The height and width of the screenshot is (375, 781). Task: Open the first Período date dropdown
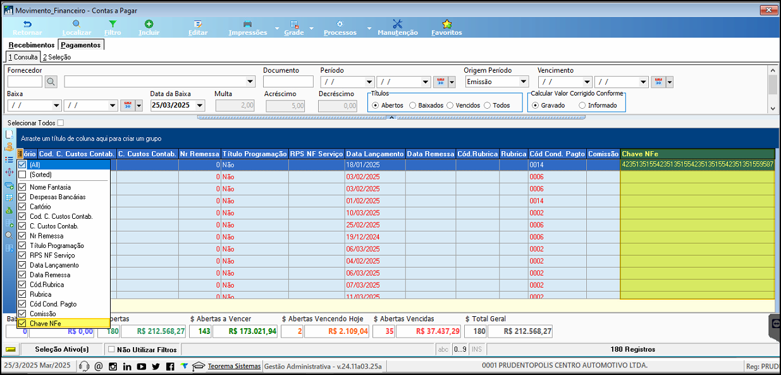369,82
